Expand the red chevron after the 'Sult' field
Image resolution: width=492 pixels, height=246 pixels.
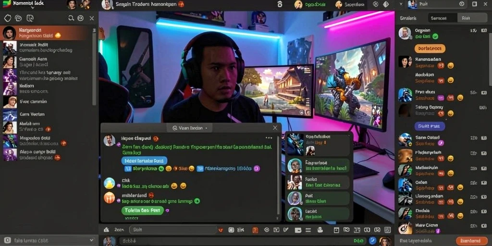[x=221, y=230]
